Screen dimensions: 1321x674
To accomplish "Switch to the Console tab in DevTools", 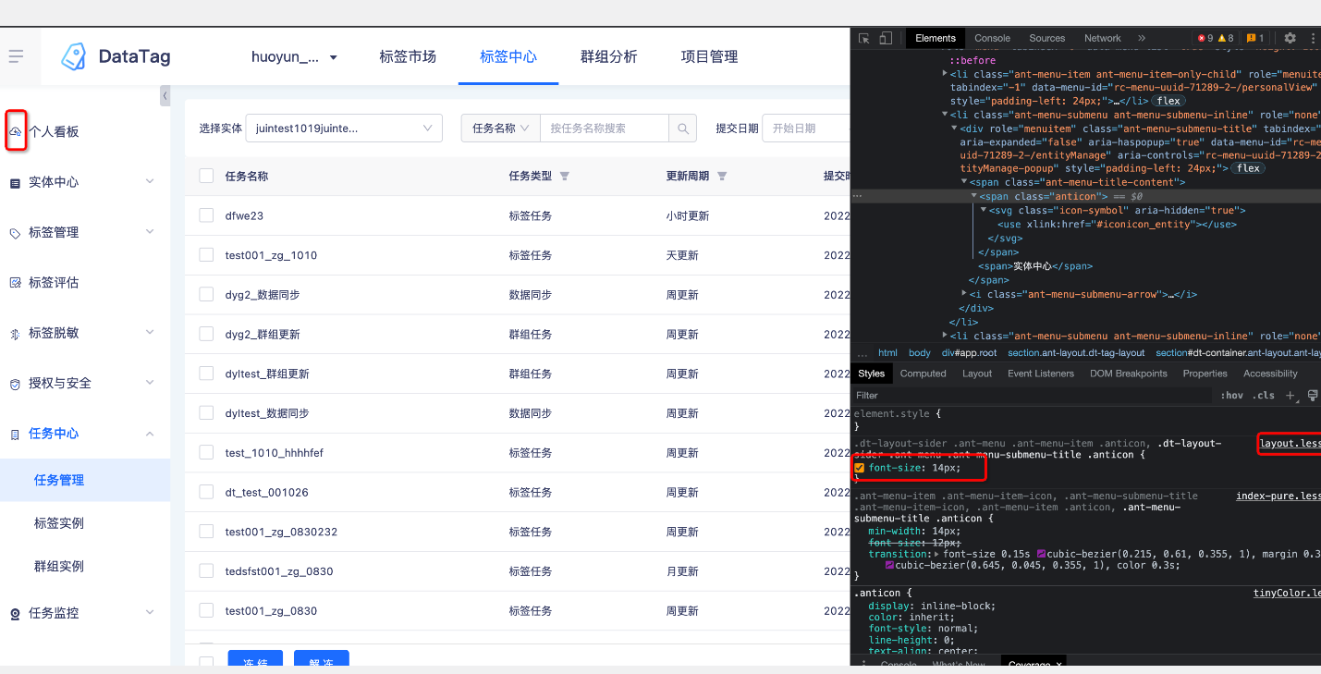I will point(991,38).
